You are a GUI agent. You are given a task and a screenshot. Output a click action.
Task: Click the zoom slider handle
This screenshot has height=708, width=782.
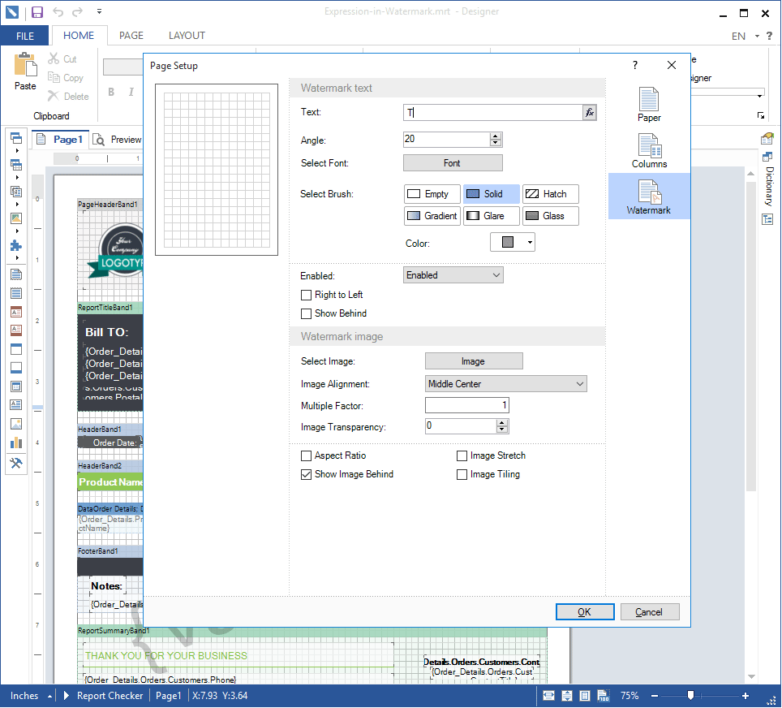[690, 696]
